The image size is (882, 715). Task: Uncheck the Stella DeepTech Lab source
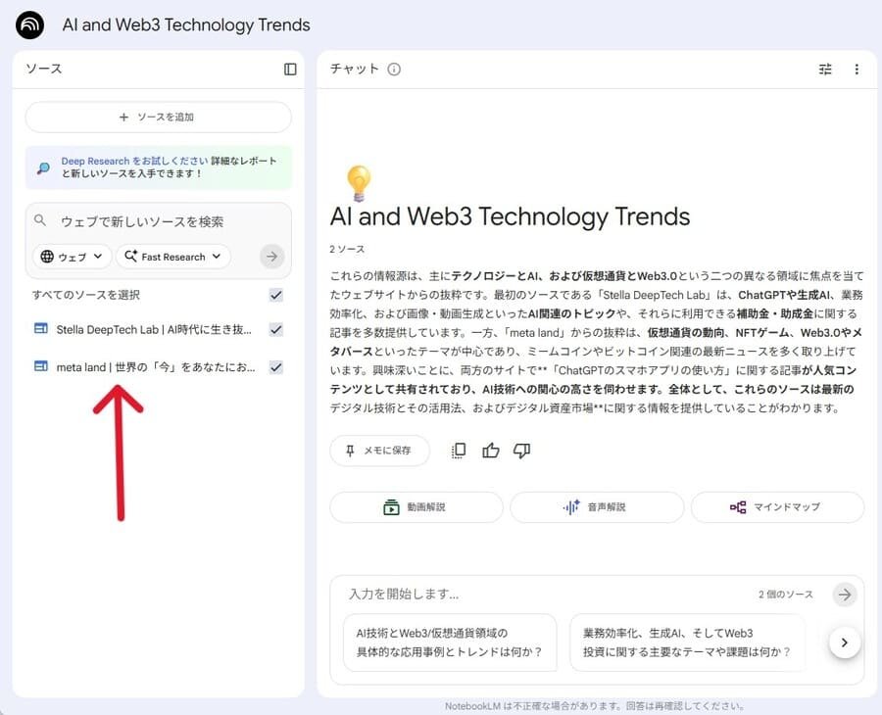point(275,330)
